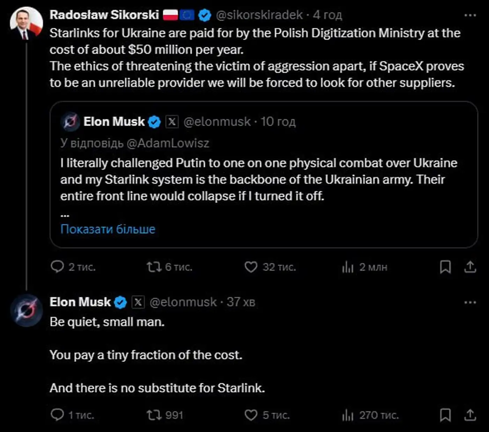Bookmark Sikorski's tweet
The image size is (489, 432).
click(x=445, y=267)
